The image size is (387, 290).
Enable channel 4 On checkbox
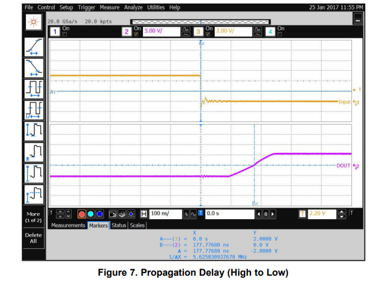click(280, 34)
